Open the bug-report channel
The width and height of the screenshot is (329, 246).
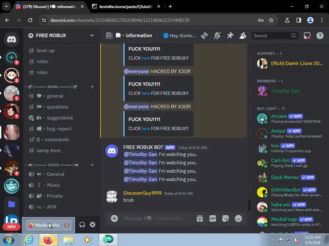click(61, 129)
